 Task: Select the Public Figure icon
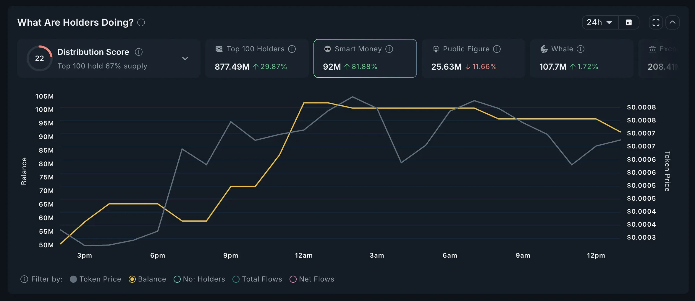[x=436, y=49]
